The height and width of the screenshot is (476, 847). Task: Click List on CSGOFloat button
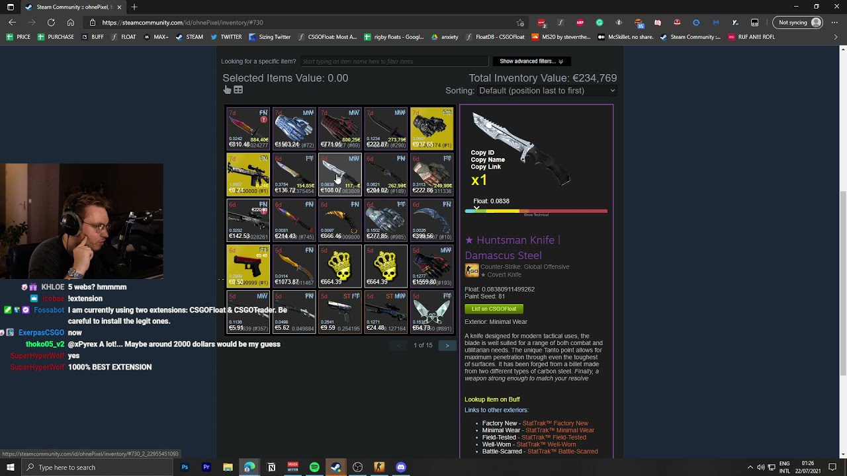(x=494, y=309)
